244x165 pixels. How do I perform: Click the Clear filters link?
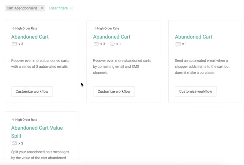coord(58,8)
